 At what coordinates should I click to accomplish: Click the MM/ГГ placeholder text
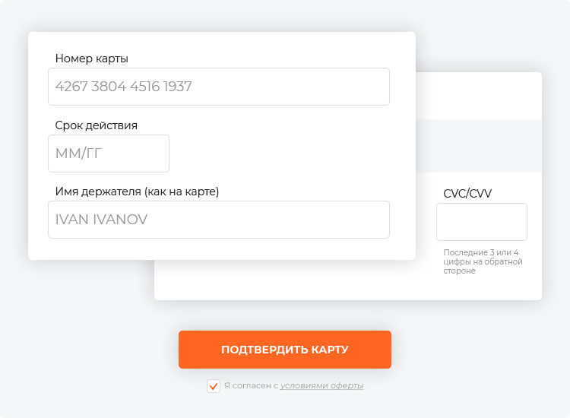pyautogui.click(x=78, y=154)
